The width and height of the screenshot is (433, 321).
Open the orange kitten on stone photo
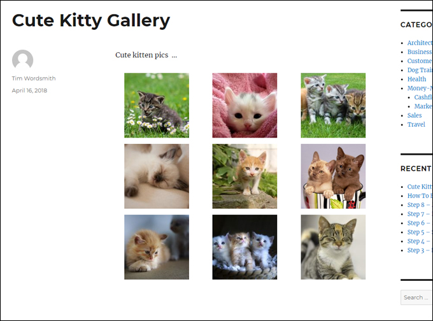pyautogui.click(x=245, y=176)
